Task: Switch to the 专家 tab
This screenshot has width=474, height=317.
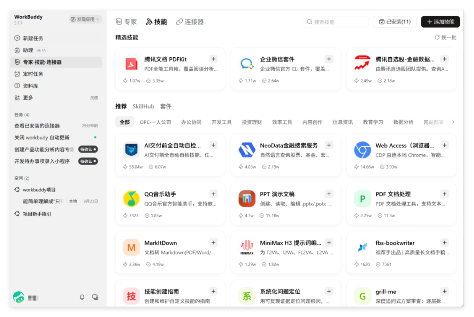Action: 126,22
